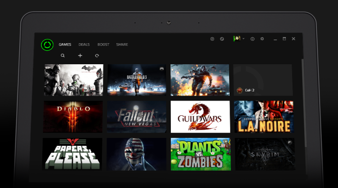Click the CoH 2 star badge icon

click(239, 90)
